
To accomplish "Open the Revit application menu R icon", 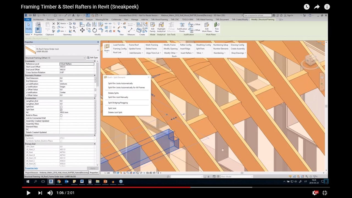I will 26,15.
